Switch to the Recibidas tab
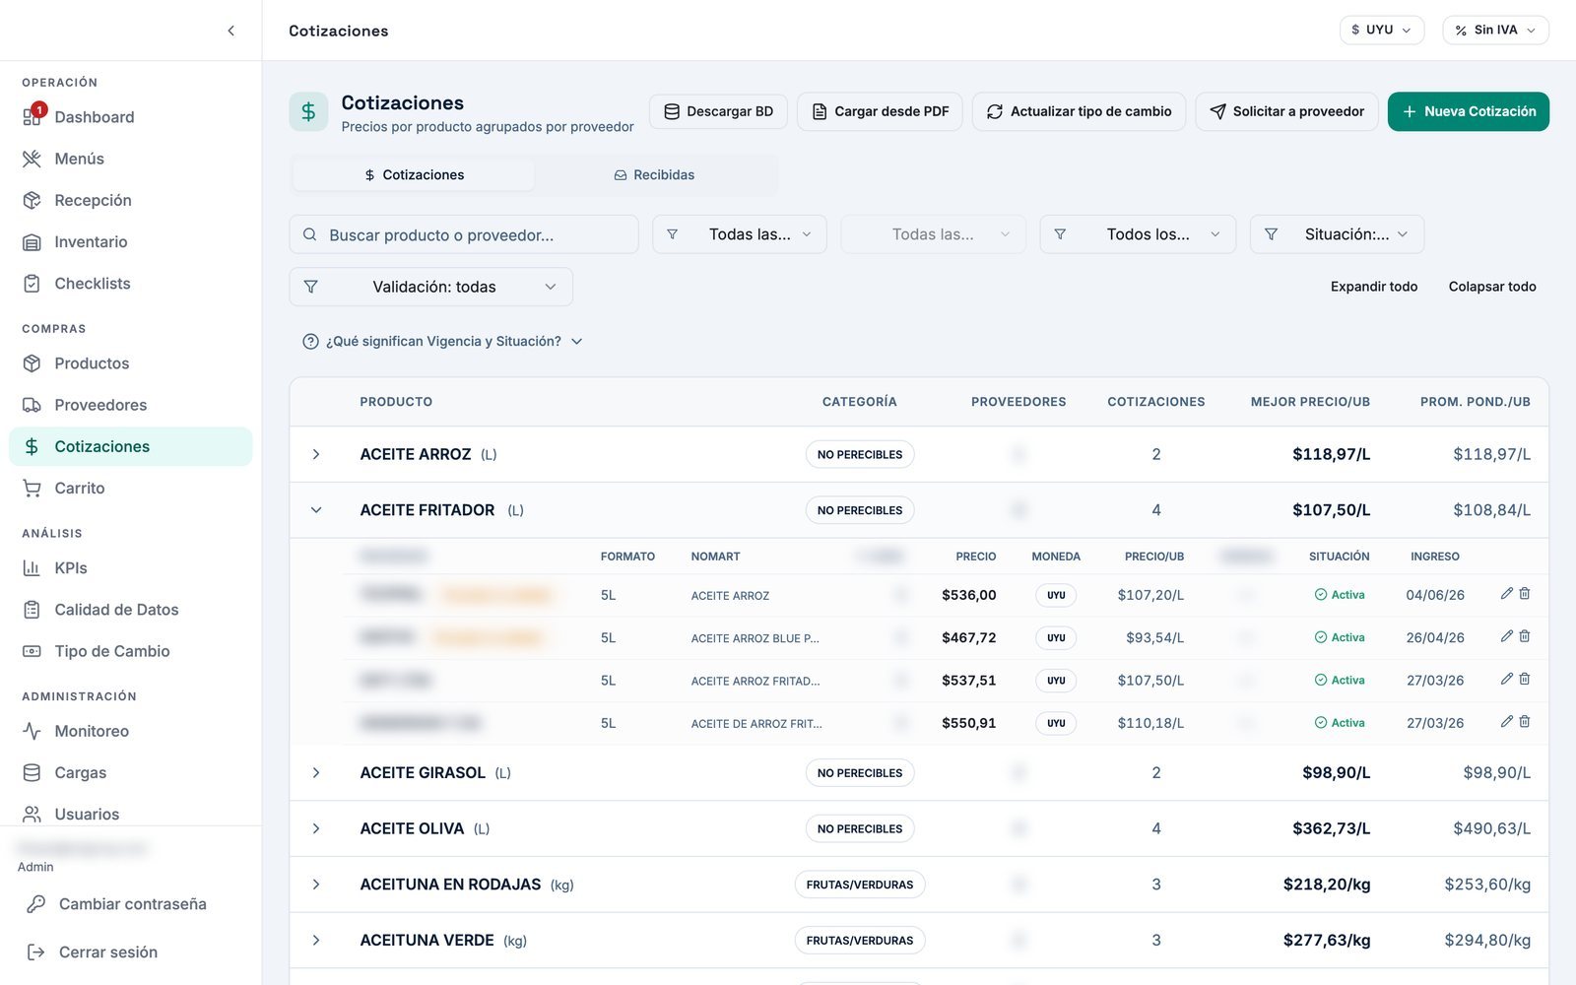Image resolution: width=1576 pixels, height=985 pixels. click(654, 175)
